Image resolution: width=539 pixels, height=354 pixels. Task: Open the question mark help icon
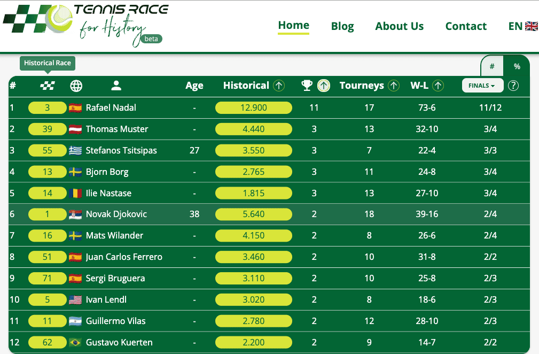(513, 86)
